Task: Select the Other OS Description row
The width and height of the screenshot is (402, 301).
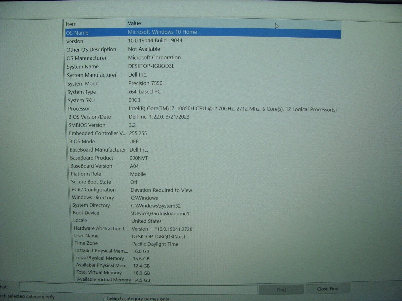Action: pyautogui.click(x=203, y=49)
